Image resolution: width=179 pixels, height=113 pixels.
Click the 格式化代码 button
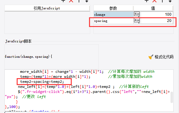point(161,57)
